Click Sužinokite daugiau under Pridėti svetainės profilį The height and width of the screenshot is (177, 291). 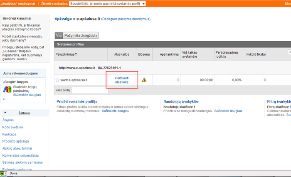(x=116, y=111)
